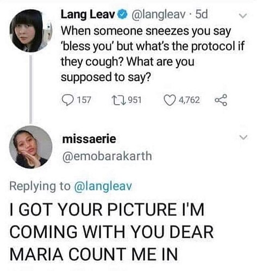The width and height of the screenshot is (257, 271).
Task: Open the share icon on Lang Leav's tweet
Action: point(221,100)
